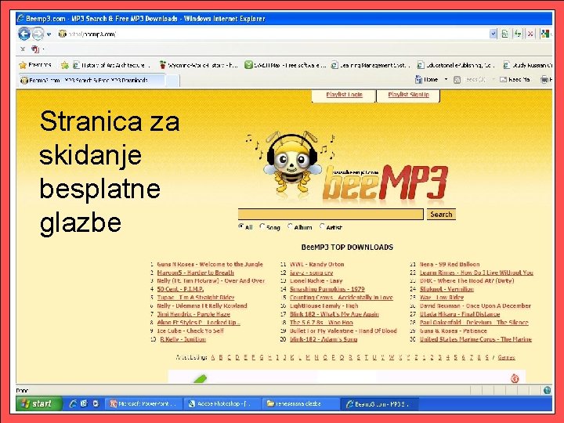Launch Internet Explorer from quick launch

tap(73, 403)
